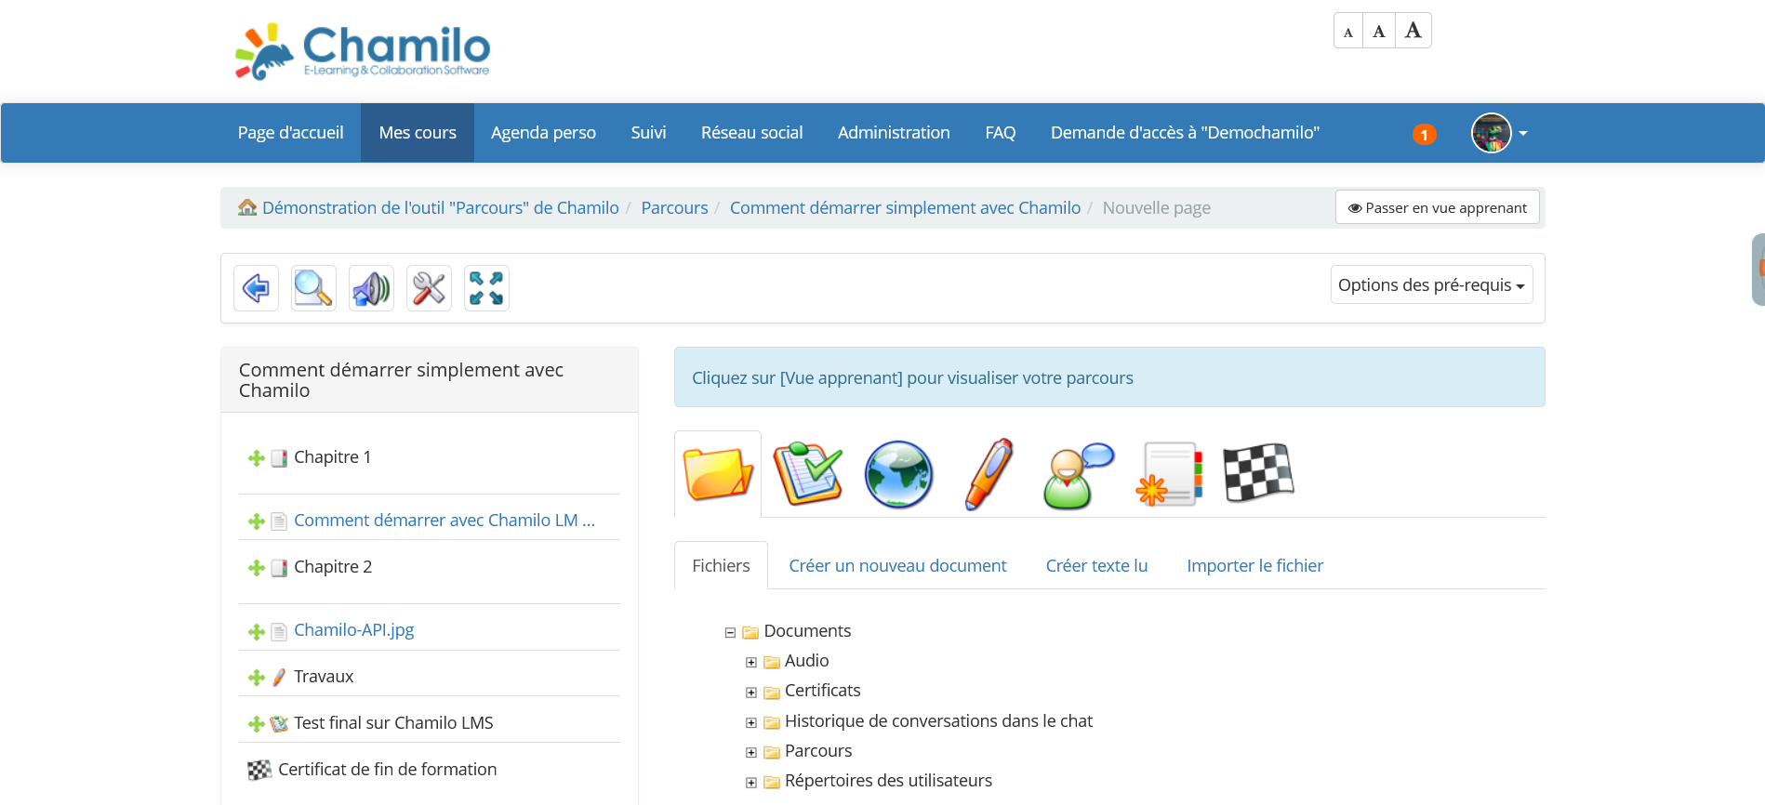Toggle learner view with Passer en vue apprenant
1765x805 pixels.
point(1437,207)
